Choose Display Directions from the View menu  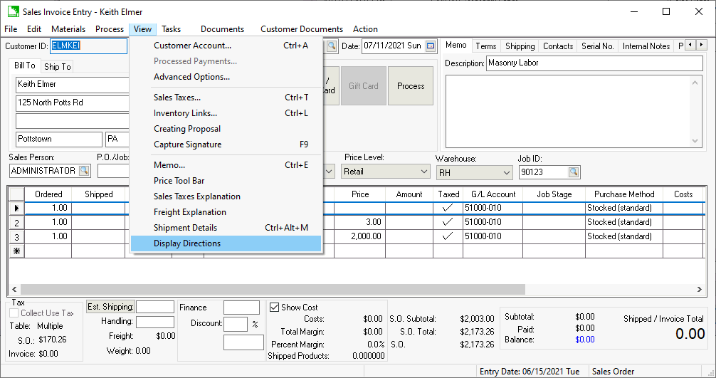(187, 243)
